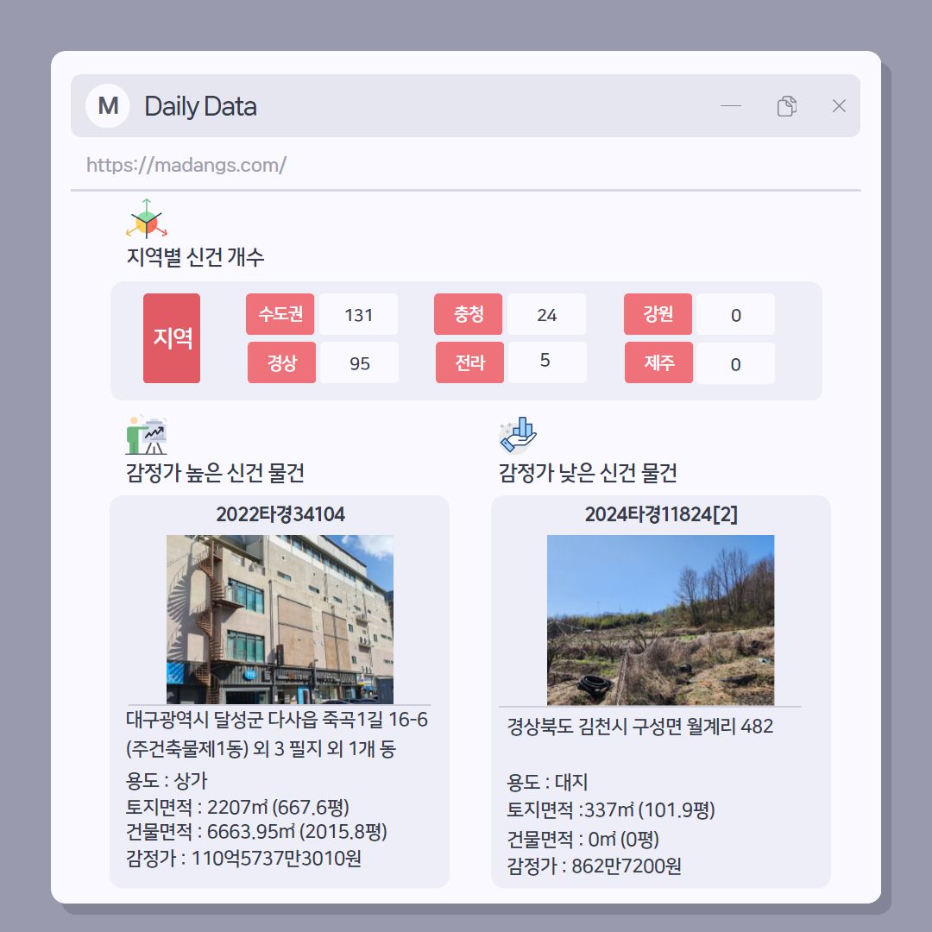Click the 건물면적 : 0㎡ (0평) line
This screenshot has width=932, height=932.
(x=582, y=840)
